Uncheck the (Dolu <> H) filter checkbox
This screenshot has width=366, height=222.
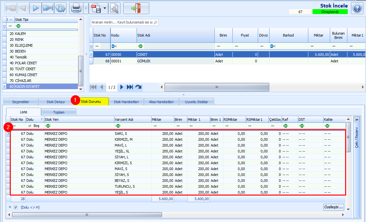(16, 207)
